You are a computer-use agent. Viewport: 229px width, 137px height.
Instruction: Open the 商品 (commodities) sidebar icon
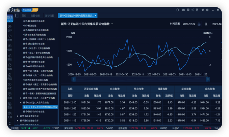coord(10,77)
